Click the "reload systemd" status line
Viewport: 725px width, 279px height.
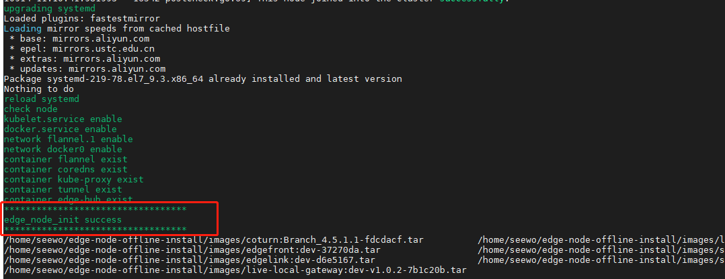[42, 99]
